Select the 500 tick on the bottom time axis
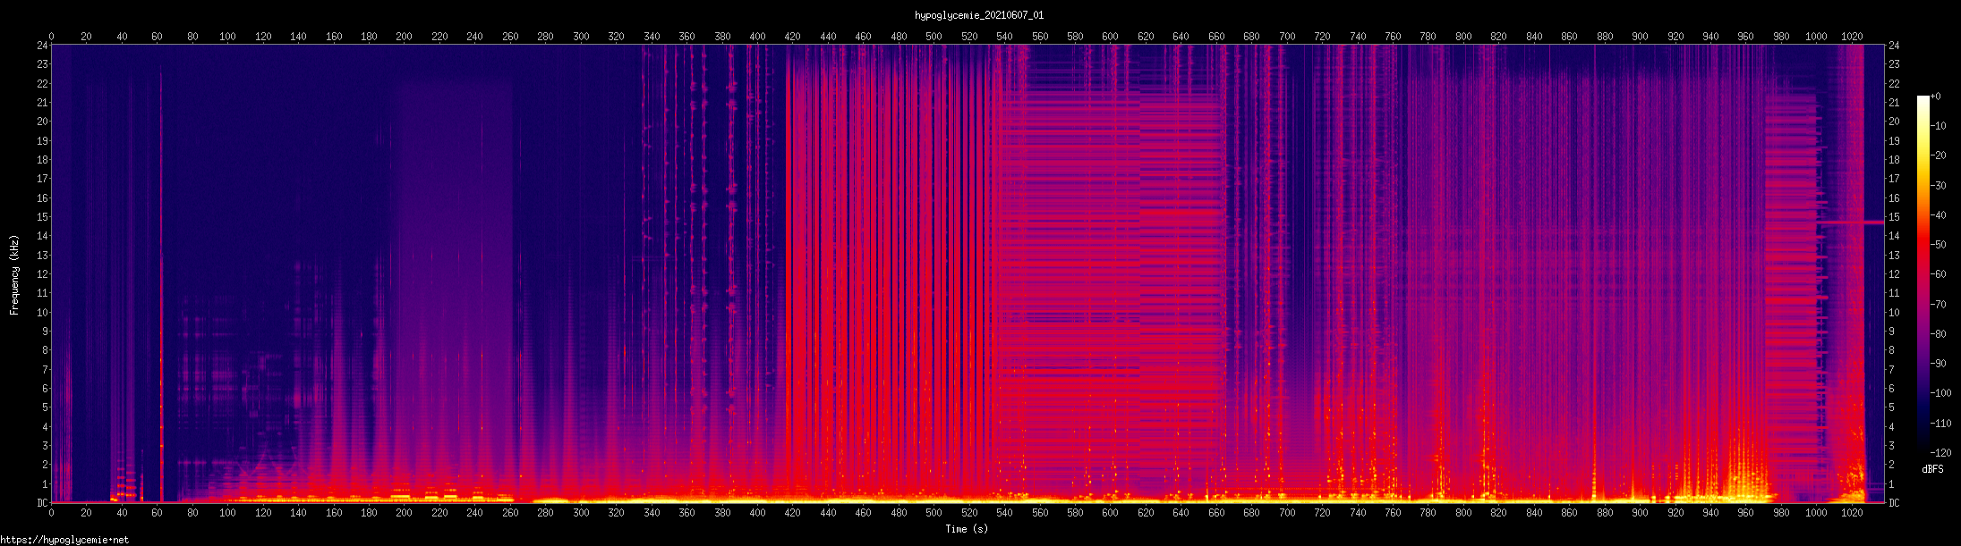This screenshot has height=546, width=1961. pyautogui.click(x=934, y=513)
